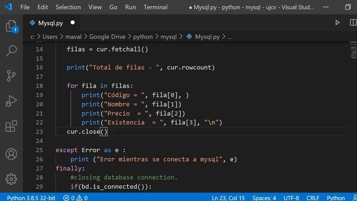Open the Search view icon
The image size is (357, 201).
[11, 51]
